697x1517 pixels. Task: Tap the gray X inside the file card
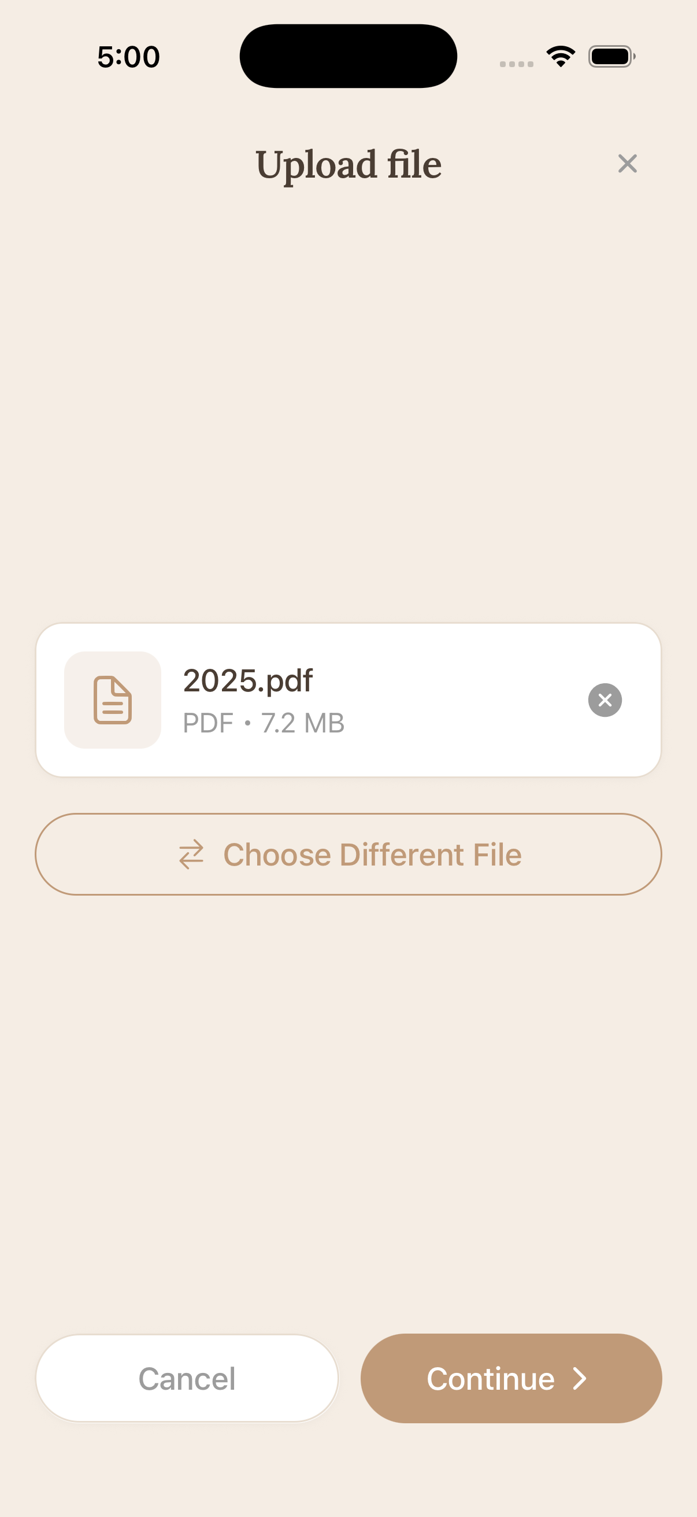[x=605, y=699]
